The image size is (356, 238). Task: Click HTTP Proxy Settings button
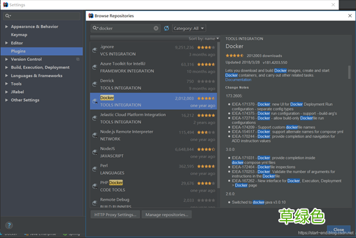(x=115, y=214)
